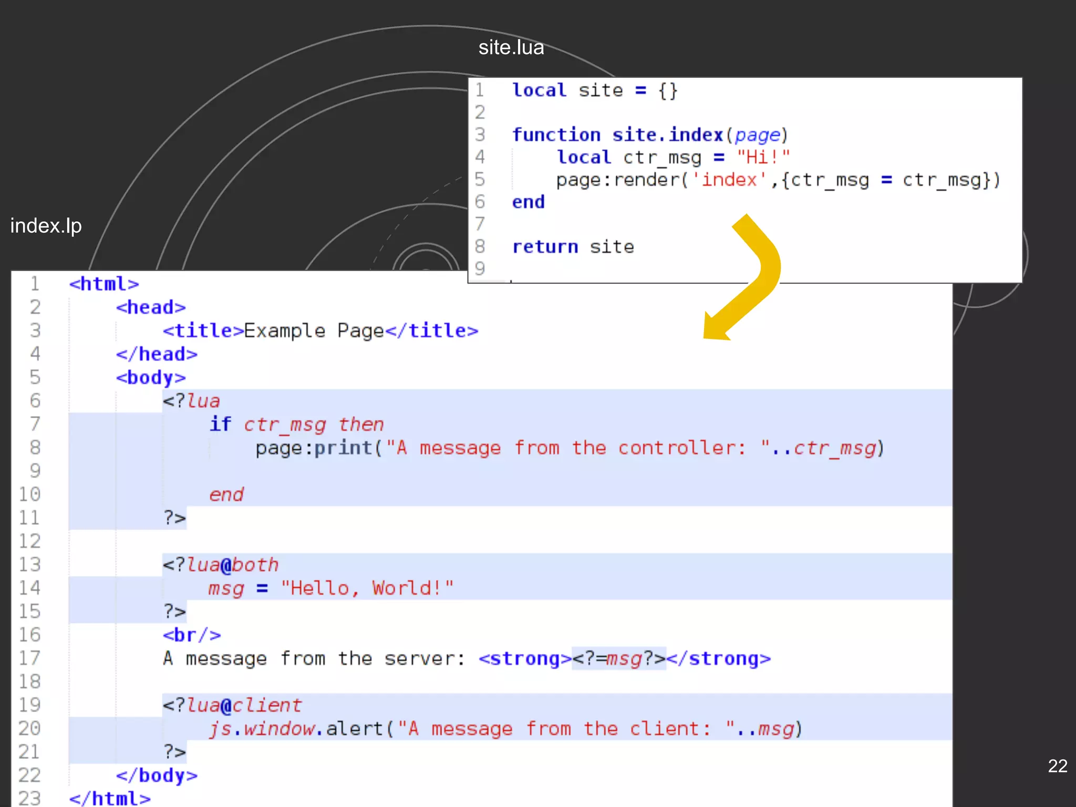This screenshot has width=1076, height=807.
Task: Click the page:print statement on line 8
Action: tap(570, 448)
